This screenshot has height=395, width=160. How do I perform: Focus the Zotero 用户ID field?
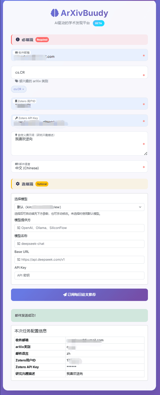pos(79,103)
